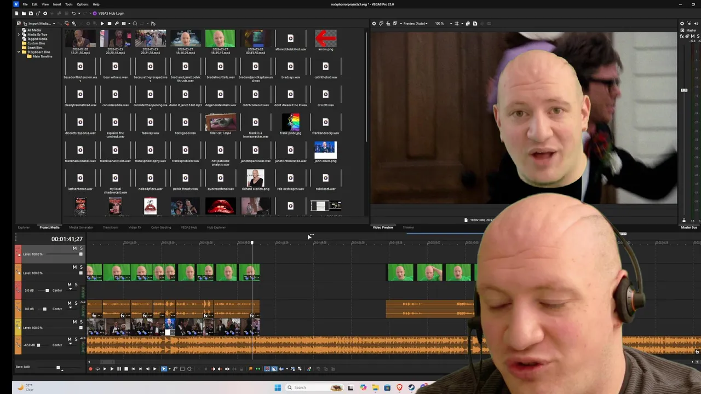Save the project with the toolbar icon
This screenshot has height=394, width=701.
31,14
